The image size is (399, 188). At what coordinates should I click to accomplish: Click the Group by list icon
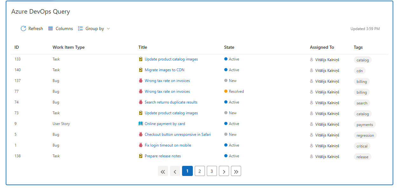tap(80, 28)
